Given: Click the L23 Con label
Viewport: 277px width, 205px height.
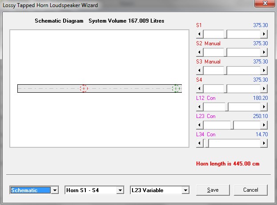Looking at the screenshot, I should (x=206, y=116).
